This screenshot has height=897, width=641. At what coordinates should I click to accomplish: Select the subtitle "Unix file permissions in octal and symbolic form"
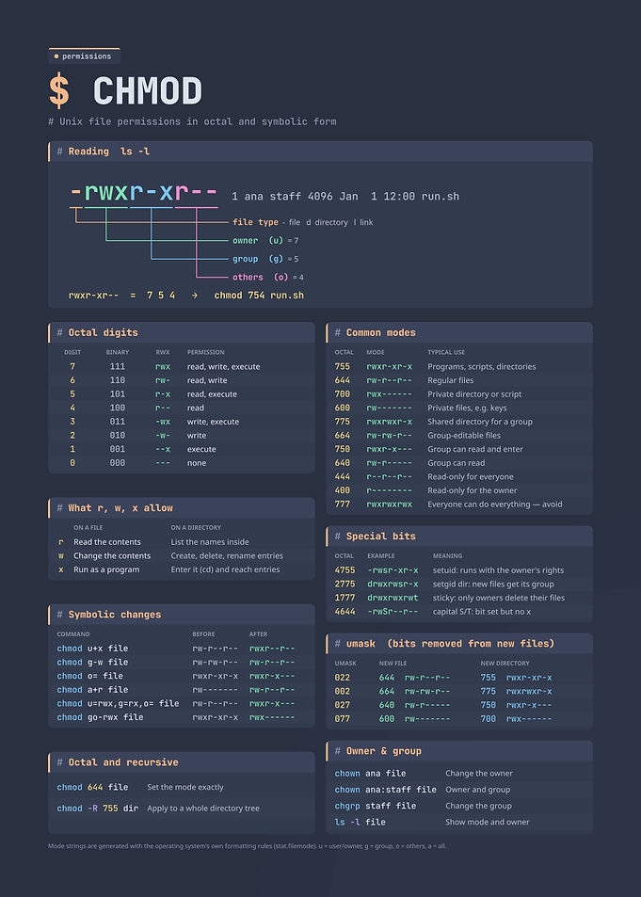tap(192, 121)
